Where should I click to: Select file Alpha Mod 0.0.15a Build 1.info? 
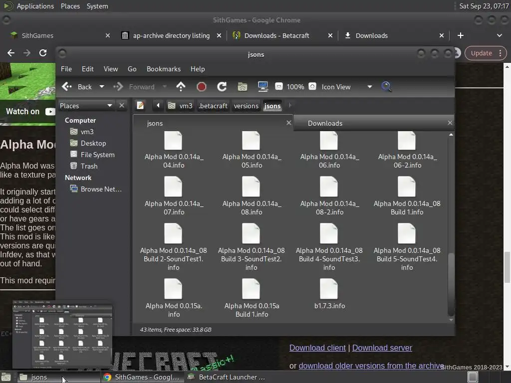(252, 298)
